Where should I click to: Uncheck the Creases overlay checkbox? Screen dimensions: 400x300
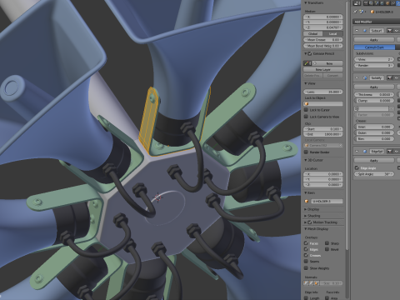[x=306, y=255]
